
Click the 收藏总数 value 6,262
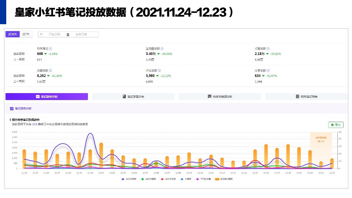point(41,76)
